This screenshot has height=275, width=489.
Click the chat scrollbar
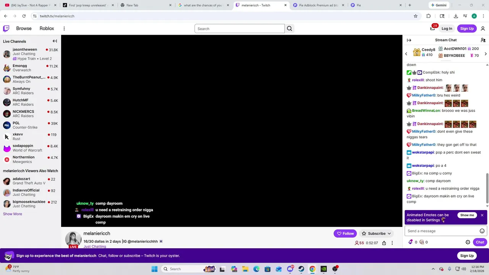487,188
